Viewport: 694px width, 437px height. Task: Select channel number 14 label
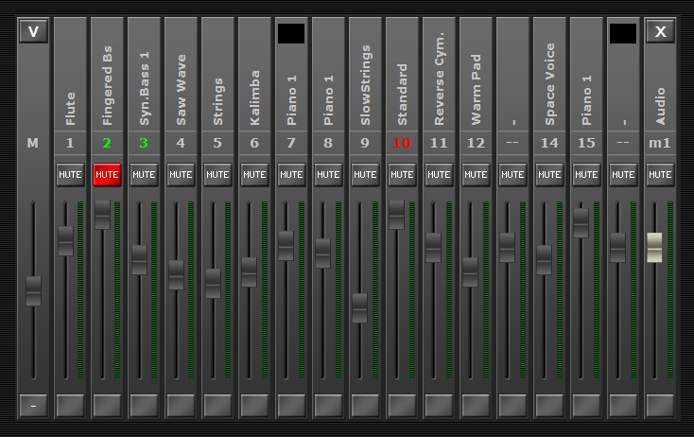(x=549, y=143)
